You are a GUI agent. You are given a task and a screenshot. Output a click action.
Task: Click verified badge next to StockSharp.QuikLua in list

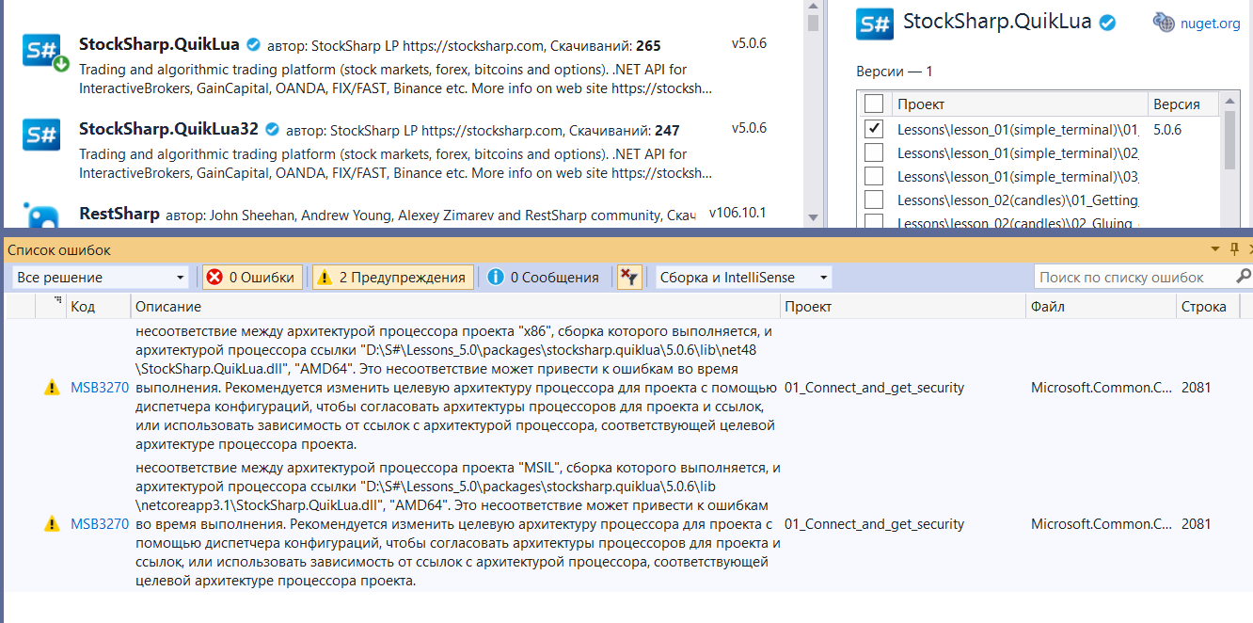click(x=254, y=44)
